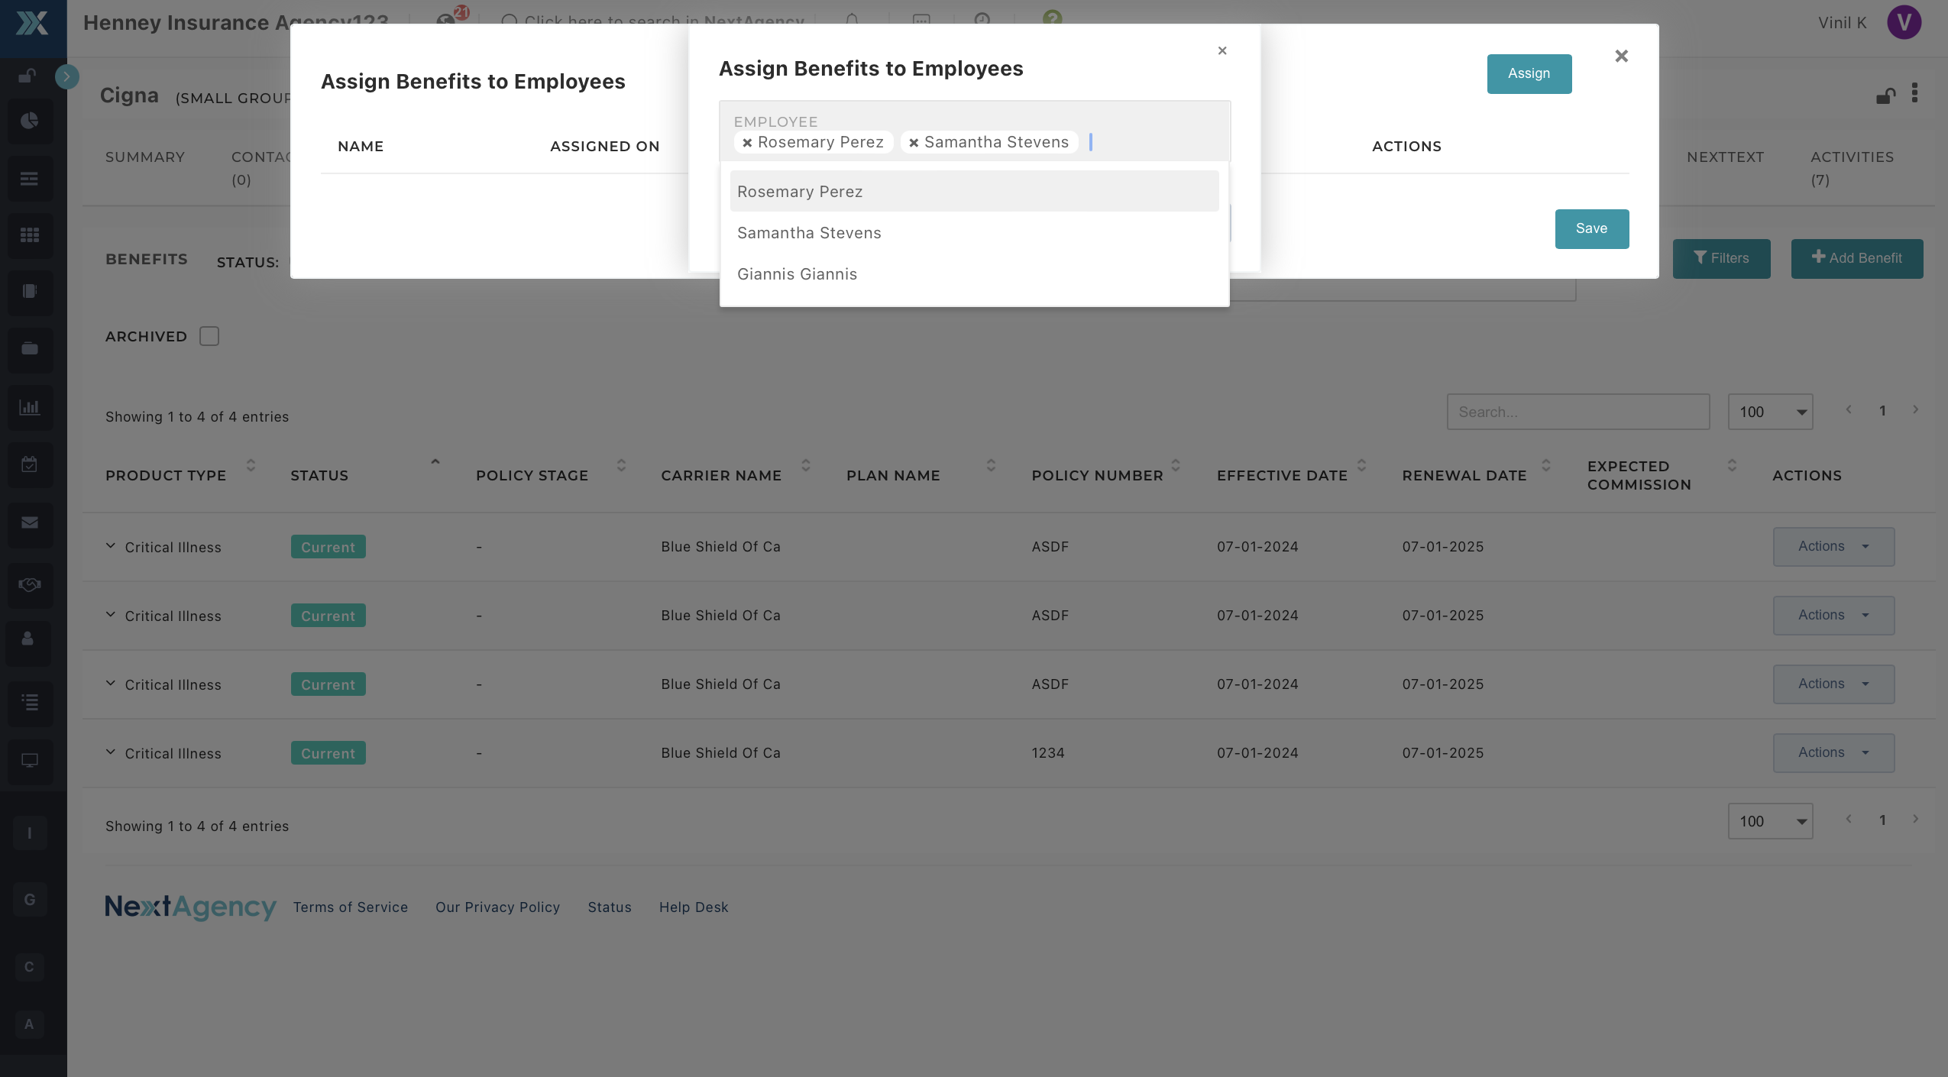Close the front Assign Benefits dialog
The height and width of the screenshot is (1077, 1948).
1222,50
